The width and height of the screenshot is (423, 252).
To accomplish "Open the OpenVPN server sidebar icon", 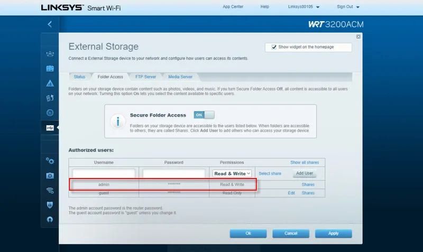I will [50, 219].
